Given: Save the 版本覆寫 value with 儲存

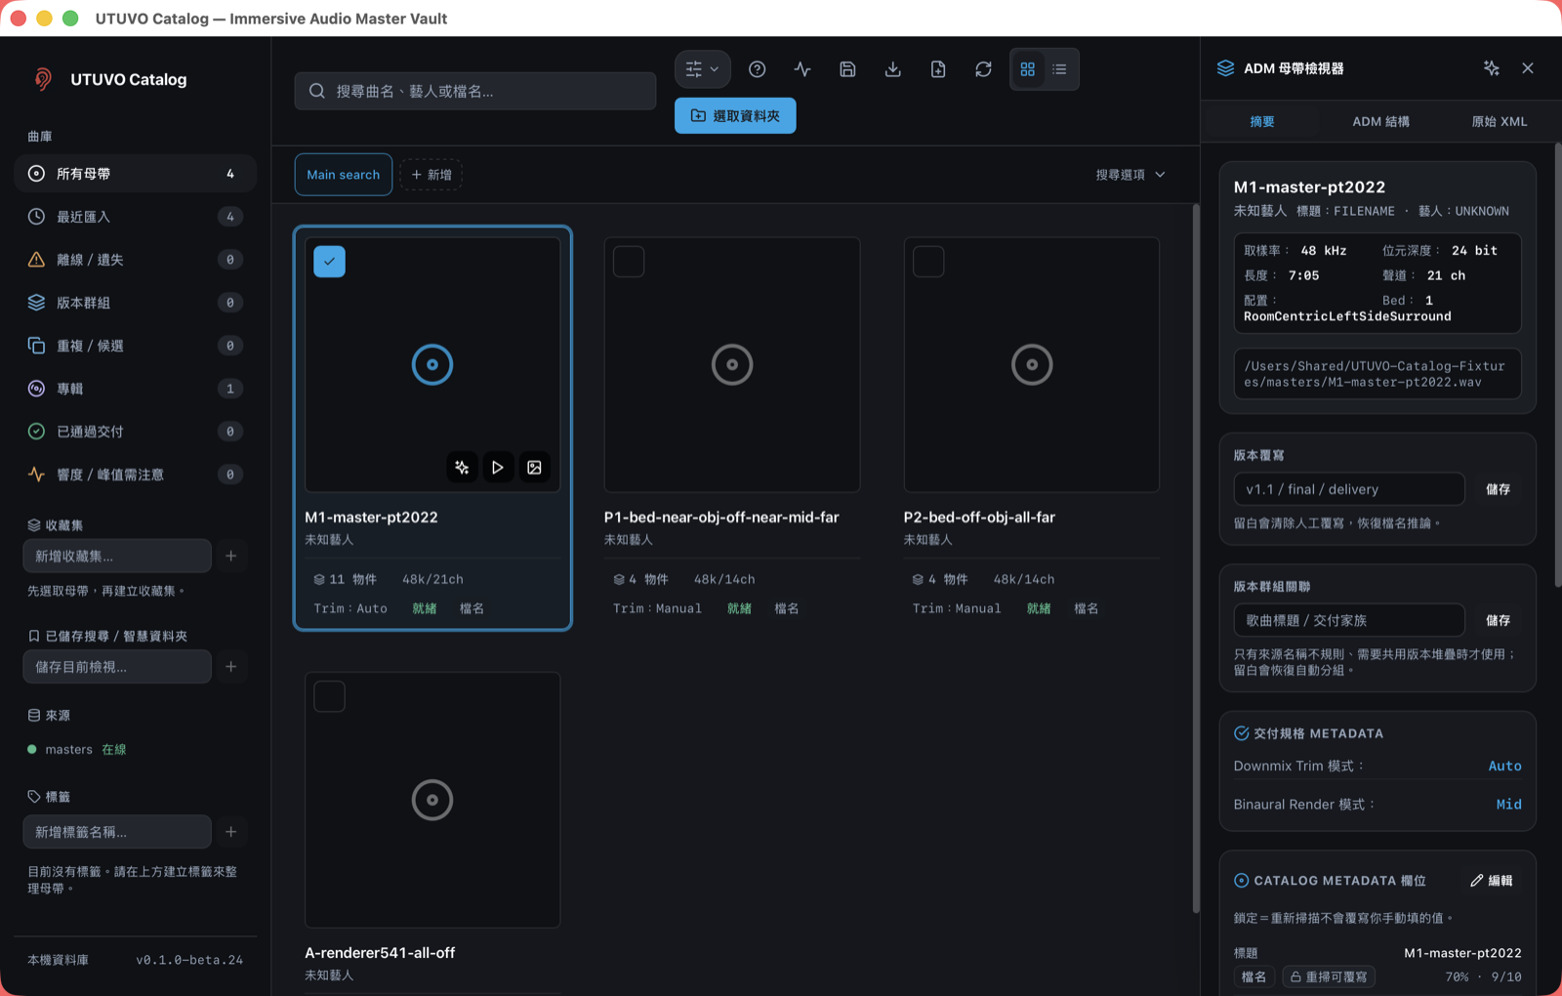Looking at the screenshot, I should point(1499,489).
